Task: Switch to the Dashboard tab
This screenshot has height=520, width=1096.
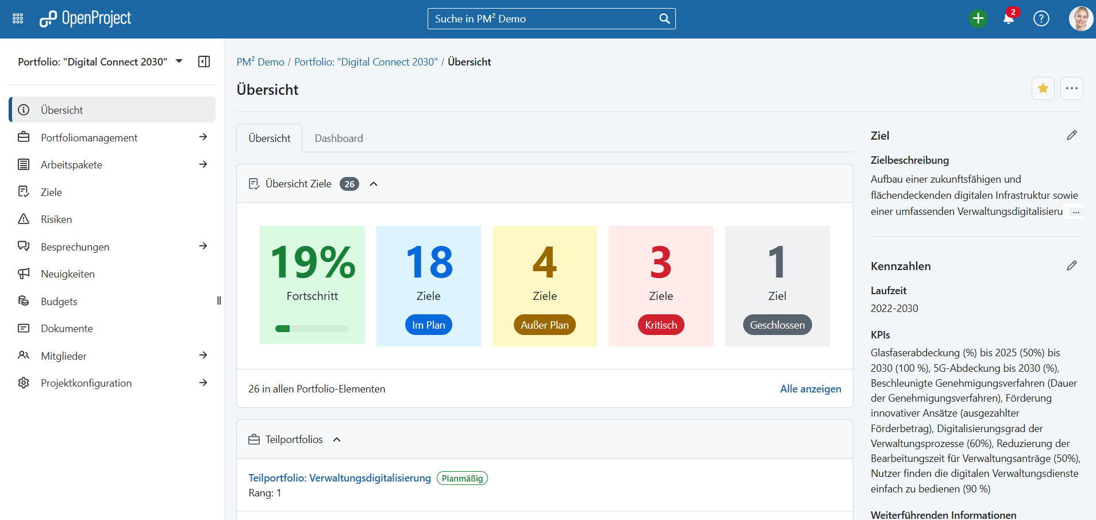Action: click(339, 138)
